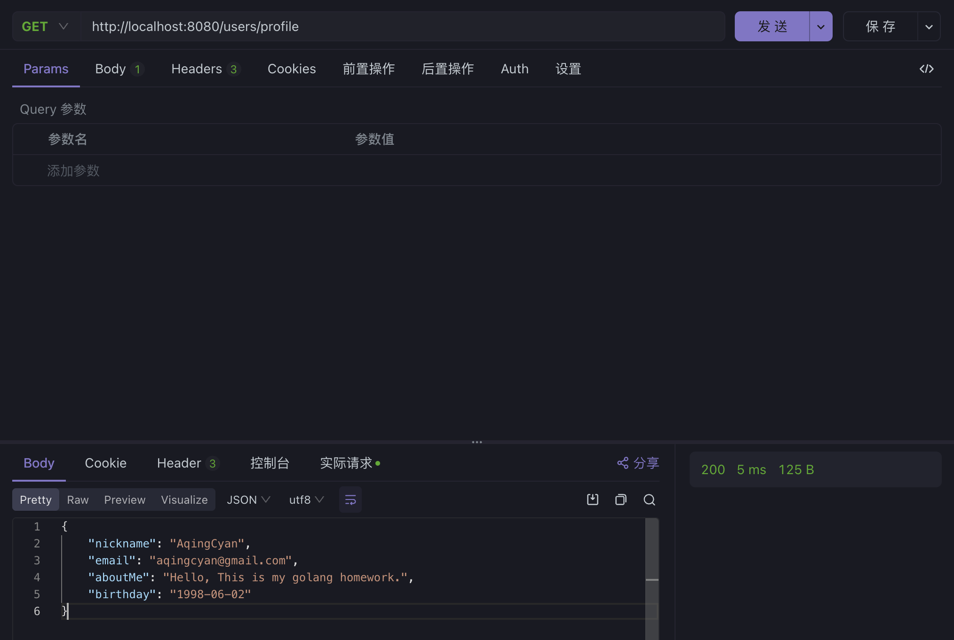Copy the response body icon
Viewport: 954px width, 640px height.
621,500
